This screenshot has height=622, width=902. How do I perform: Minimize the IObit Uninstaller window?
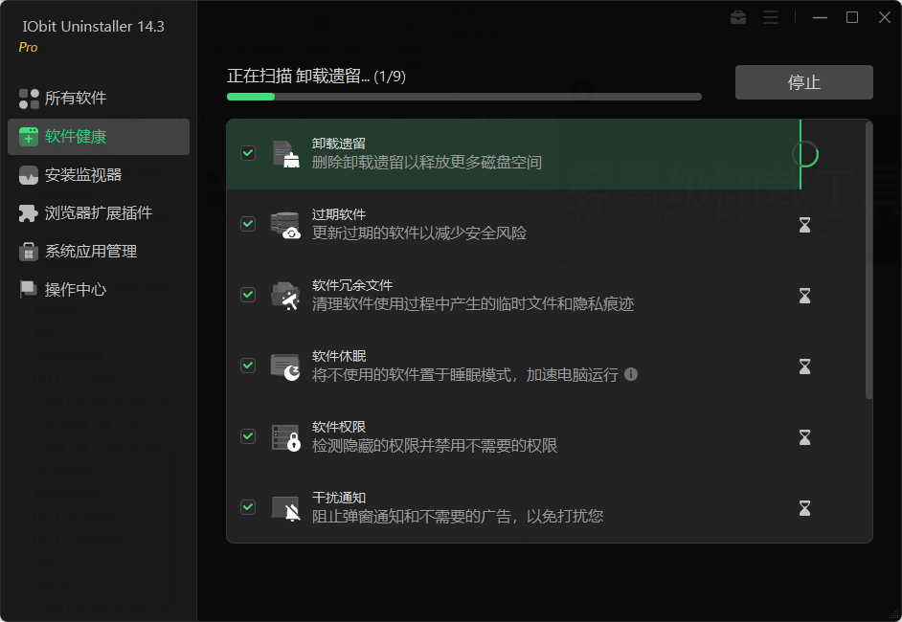point(820,18)
